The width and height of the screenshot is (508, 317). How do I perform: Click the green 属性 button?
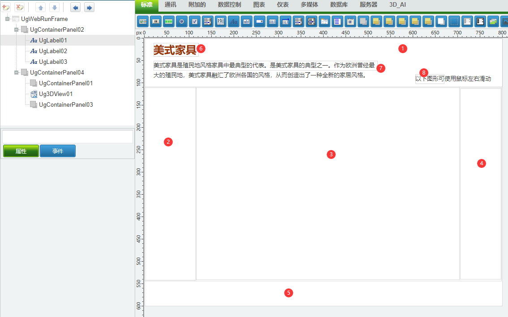point(21,151)
